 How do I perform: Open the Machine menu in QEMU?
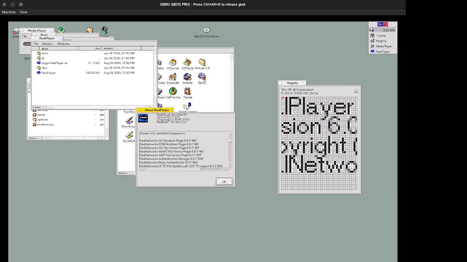(x=9, y=12)
